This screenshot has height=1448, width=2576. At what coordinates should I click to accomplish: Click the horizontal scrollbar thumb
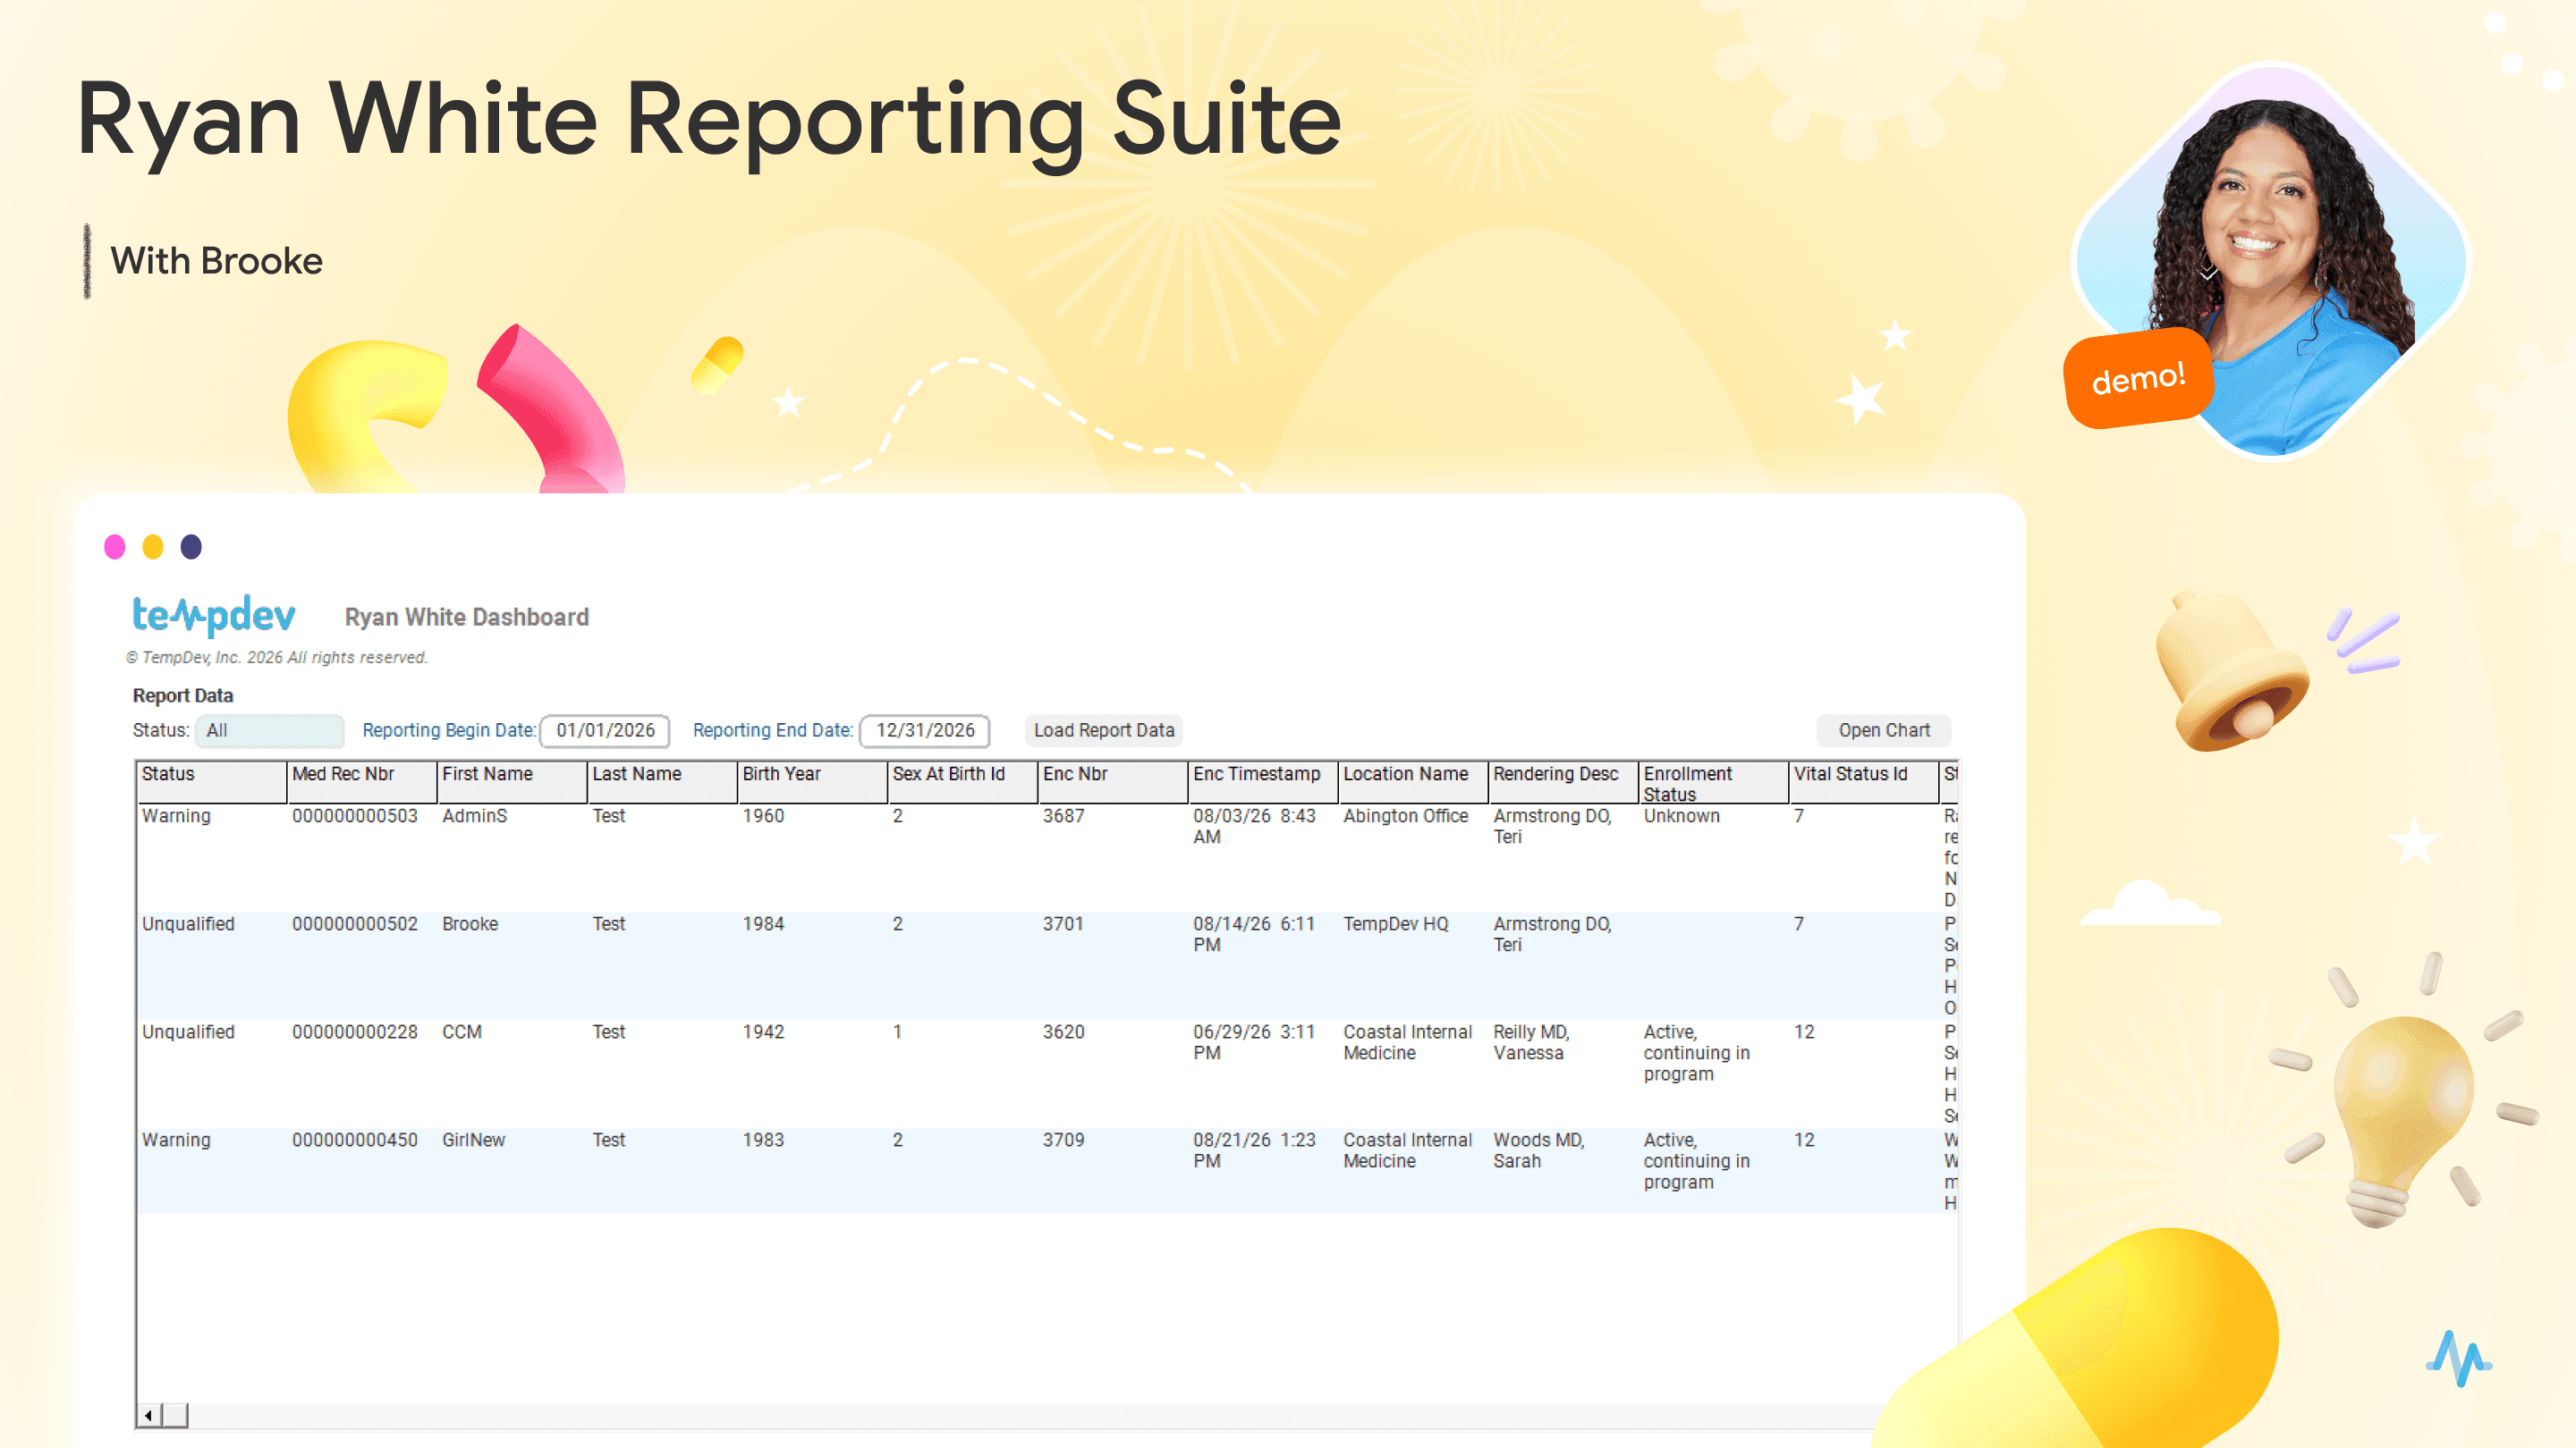(175, 1415)
